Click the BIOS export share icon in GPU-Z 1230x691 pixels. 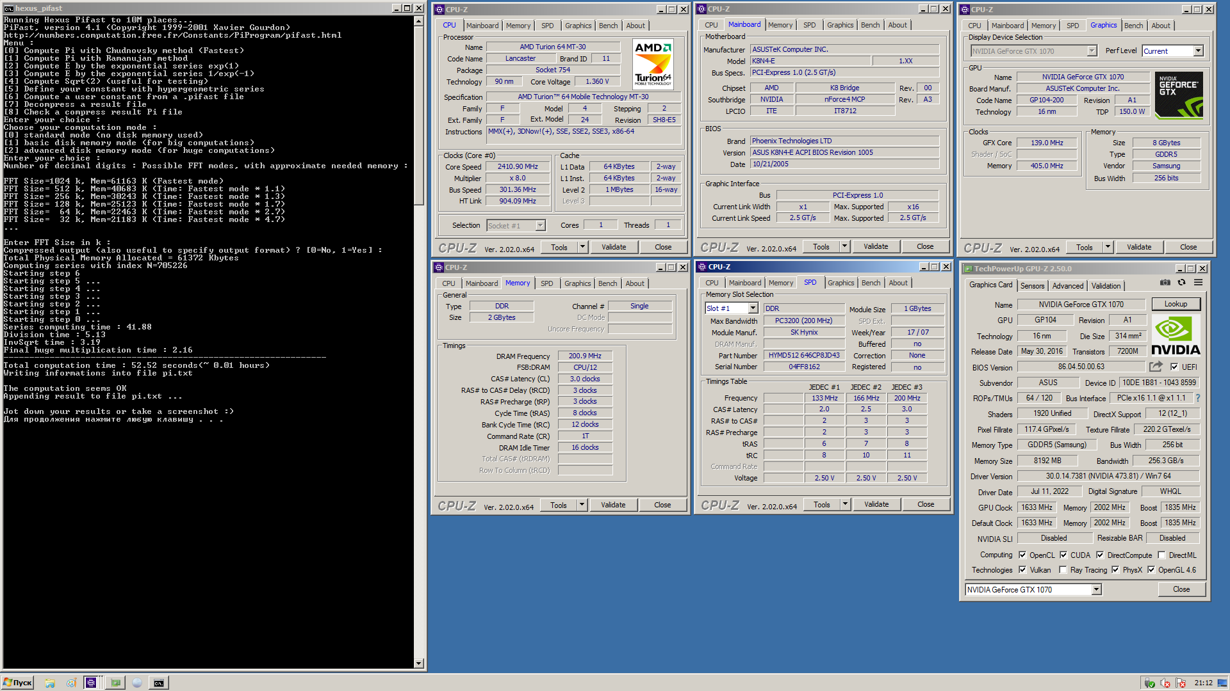[x=1156, y=367]
